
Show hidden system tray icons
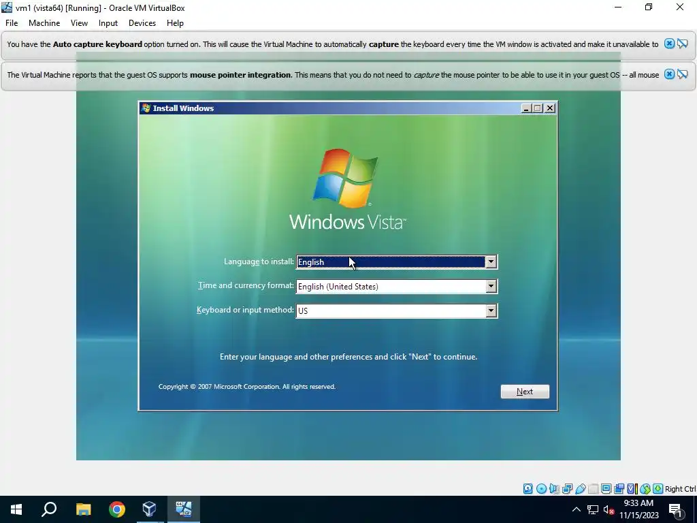pos(576,509)
